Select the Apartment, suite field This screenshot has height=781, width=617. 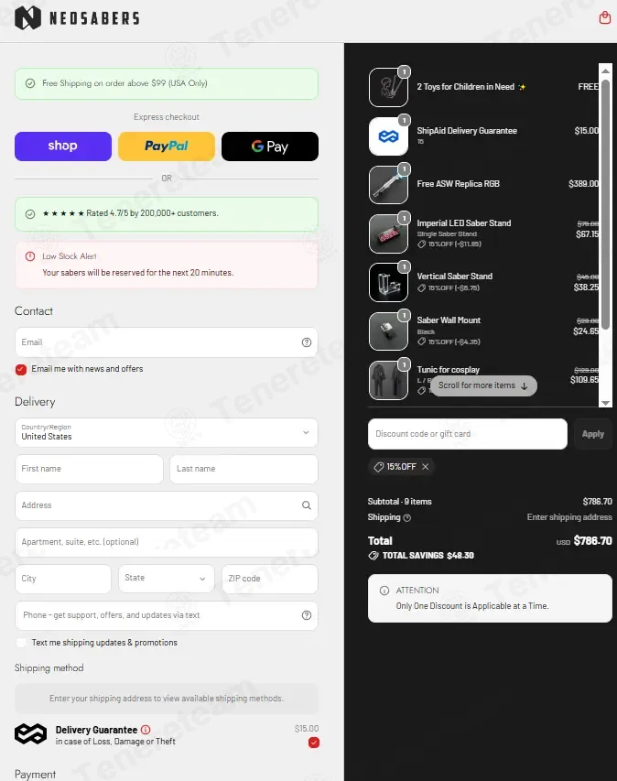pos(167,542)
